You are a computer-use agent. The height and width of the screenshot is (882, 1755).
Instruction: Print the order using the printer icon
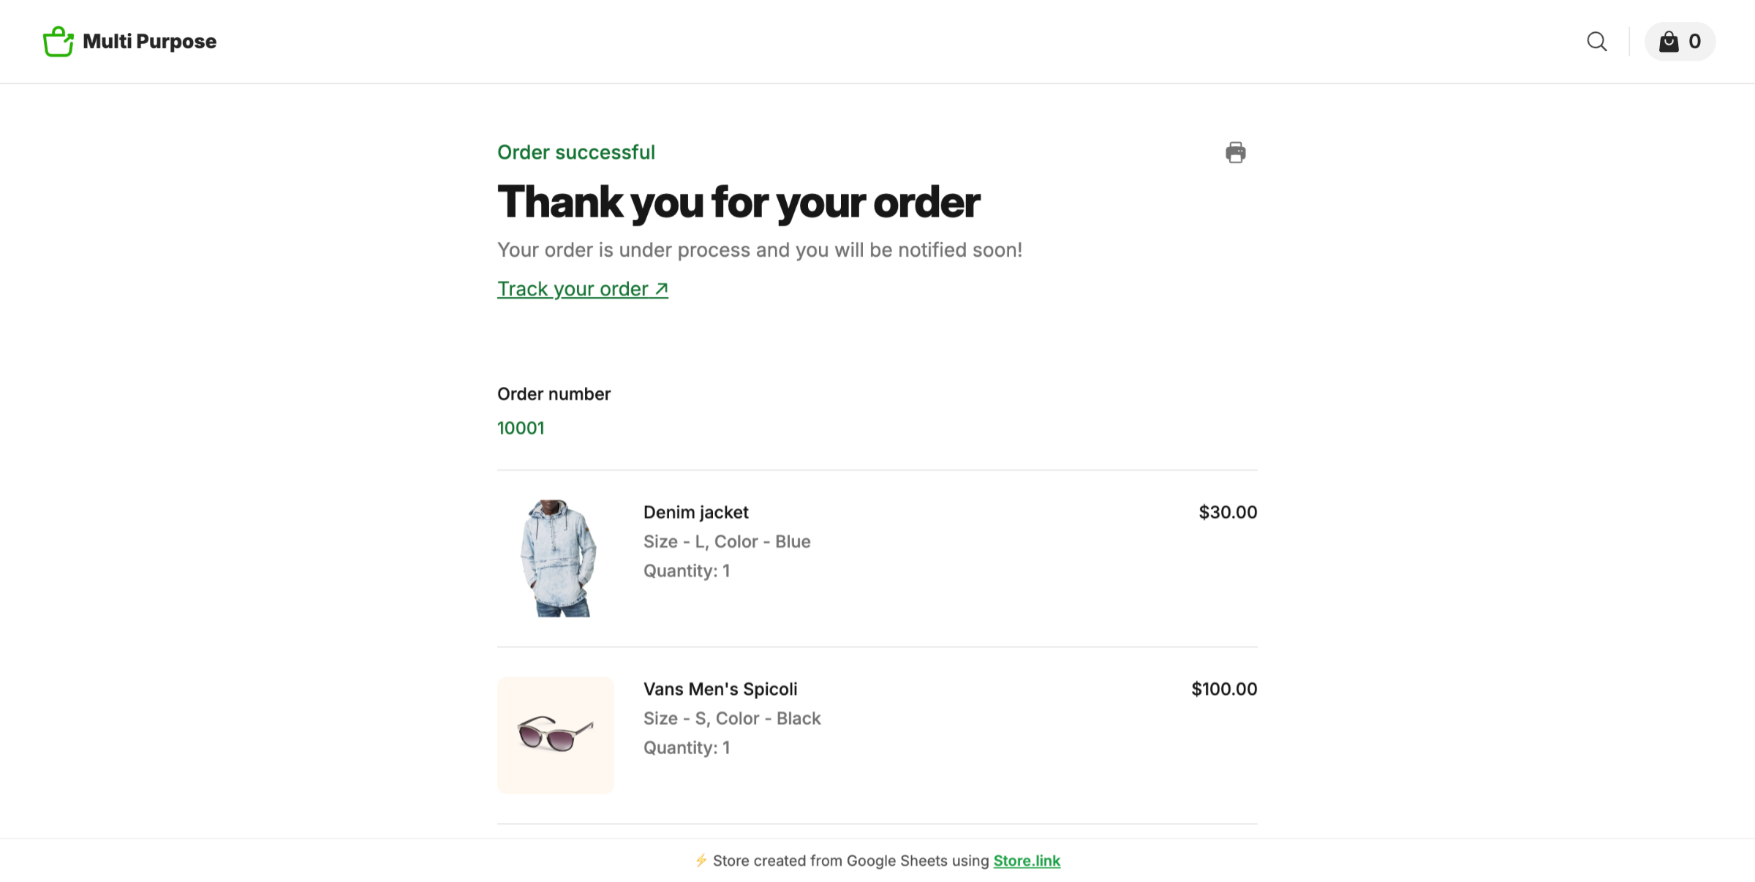1235,152
